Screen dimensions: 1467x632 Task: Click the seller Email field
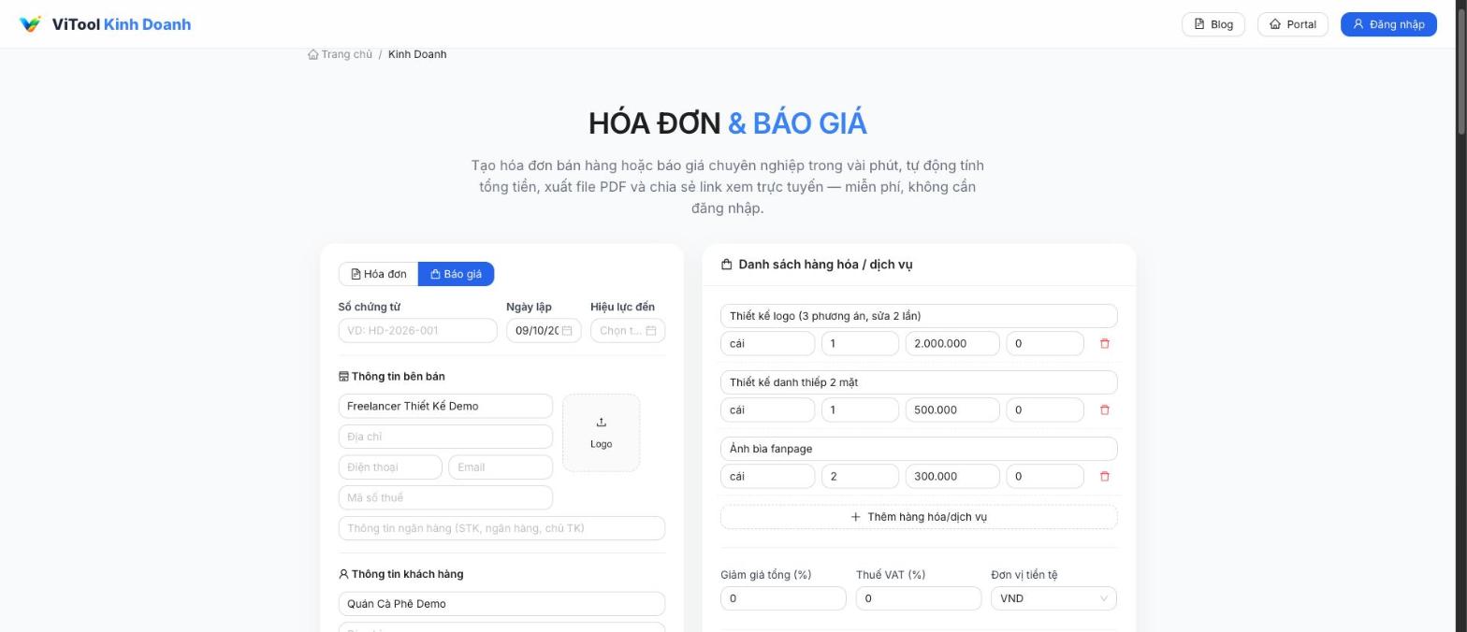(501, 467)
